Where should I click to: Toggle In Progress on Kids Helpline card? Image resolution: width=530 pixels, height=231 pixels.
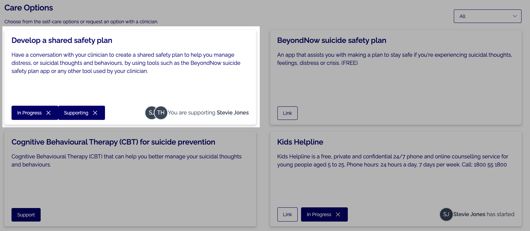coord(324,214)
